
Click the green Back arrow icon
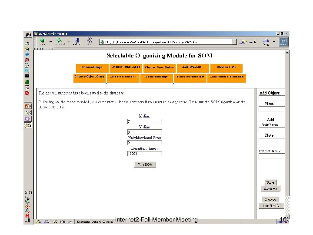click(x=42, y=41)
